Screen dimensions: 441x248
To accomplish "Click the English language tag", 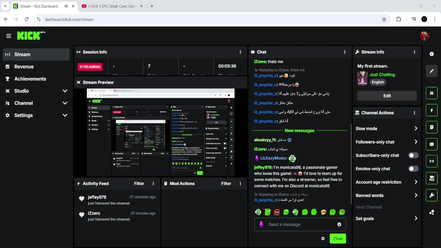I will coord(378,82).
